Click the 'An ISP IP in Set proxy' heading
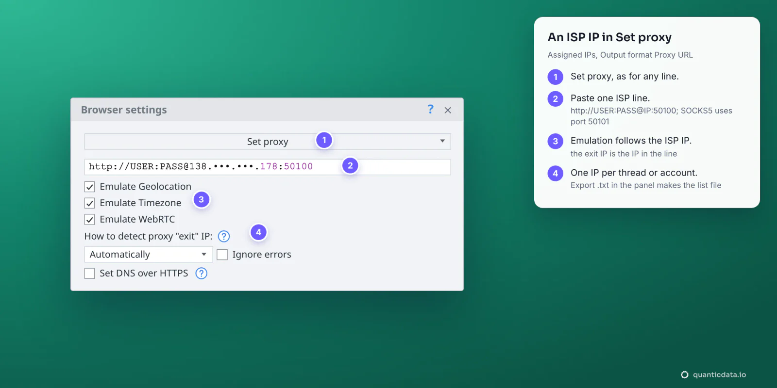 pyautogui.click(x=609, y=37)
